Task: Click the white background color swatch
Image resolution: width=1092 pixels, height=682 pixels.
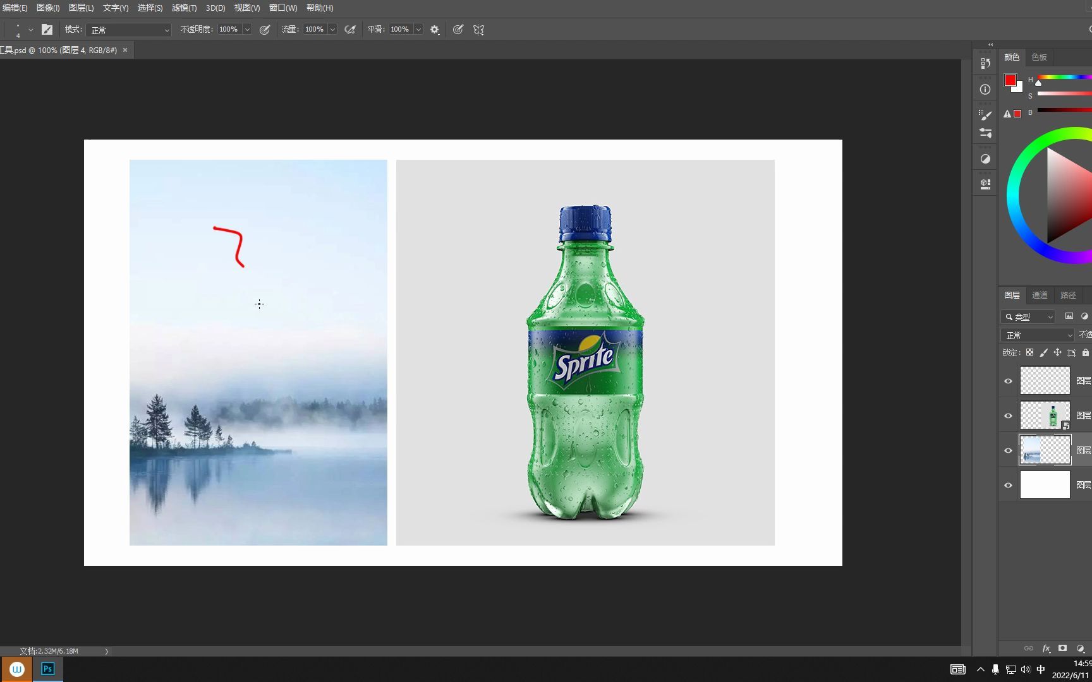Action: (x=1019, y=88)
